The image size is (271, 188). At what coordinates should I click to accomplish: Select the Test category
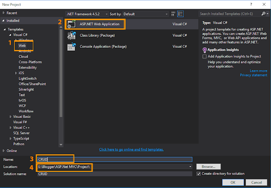tap(22, 95)
